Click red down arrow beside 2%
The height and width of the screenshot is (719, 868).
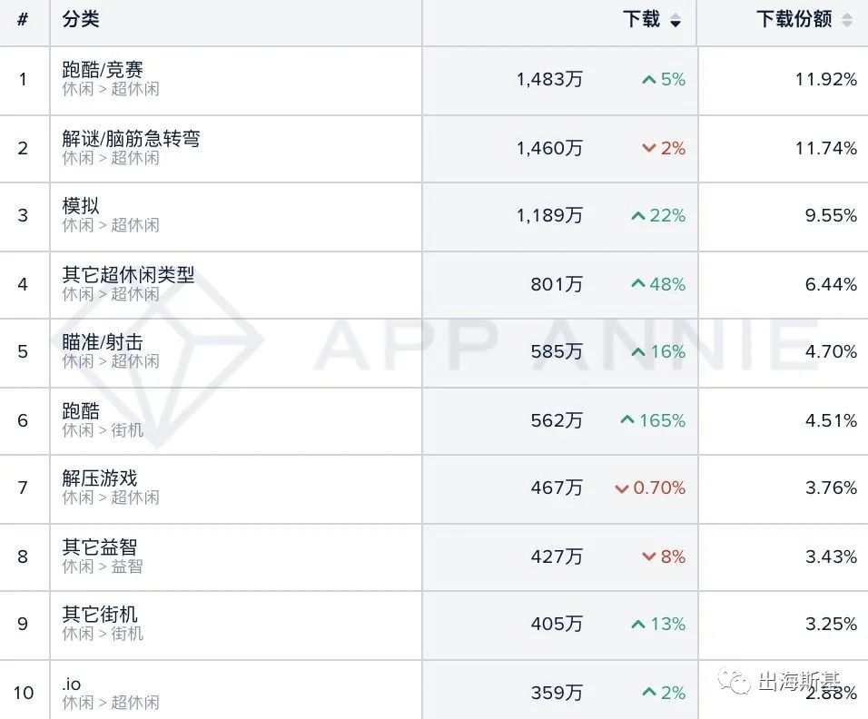(x=648, y=148)
